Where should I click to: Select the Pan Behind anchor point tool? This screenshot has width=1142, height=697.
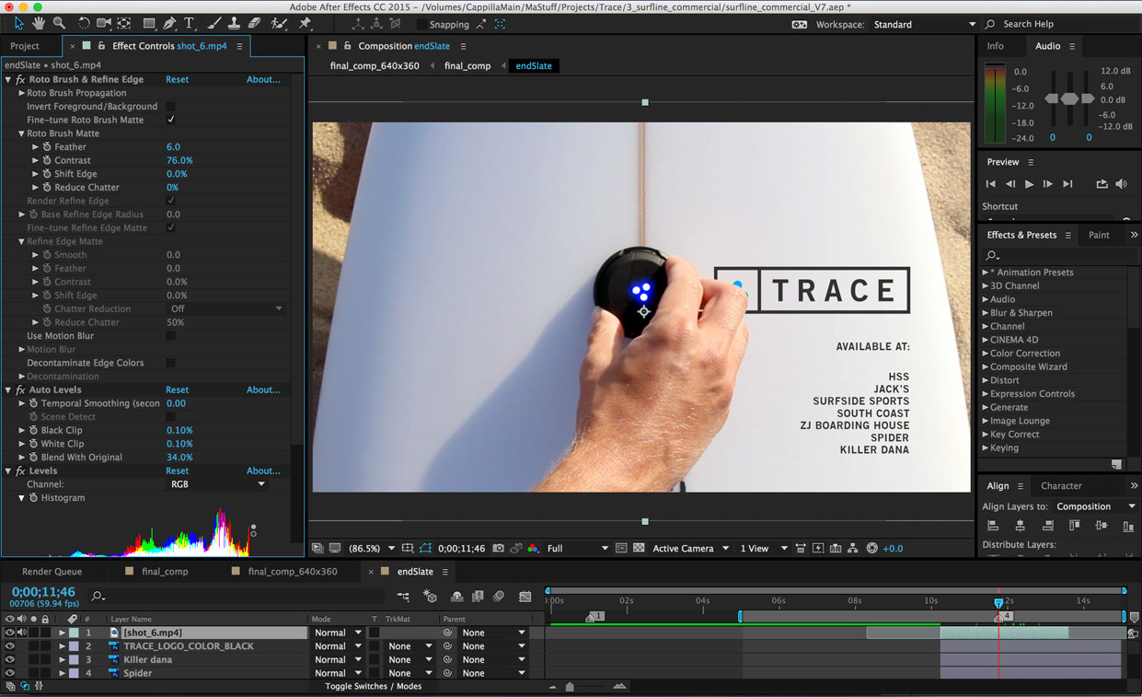tap(124, 23)
